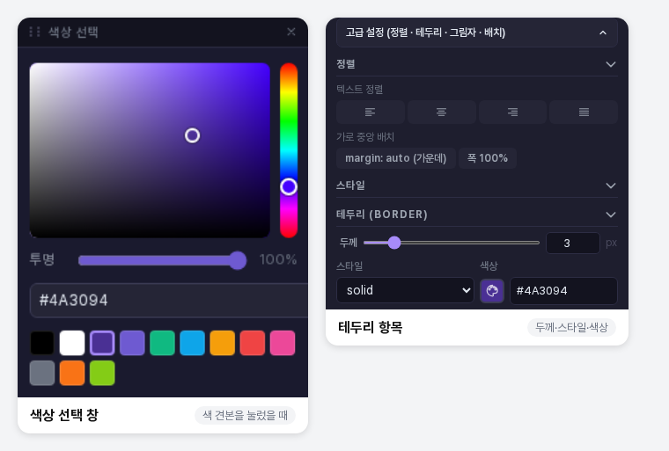
Task: Click the border 색상 hex field #4A3094
Action: pos(563,291)
